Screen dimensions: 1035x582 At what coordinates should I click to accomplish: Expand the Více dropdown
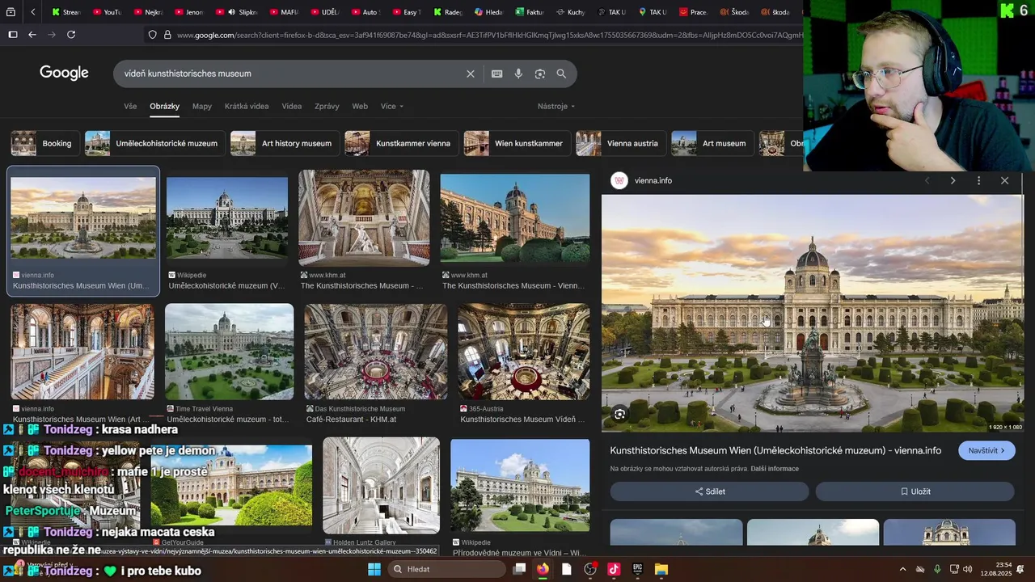(391, 107)
